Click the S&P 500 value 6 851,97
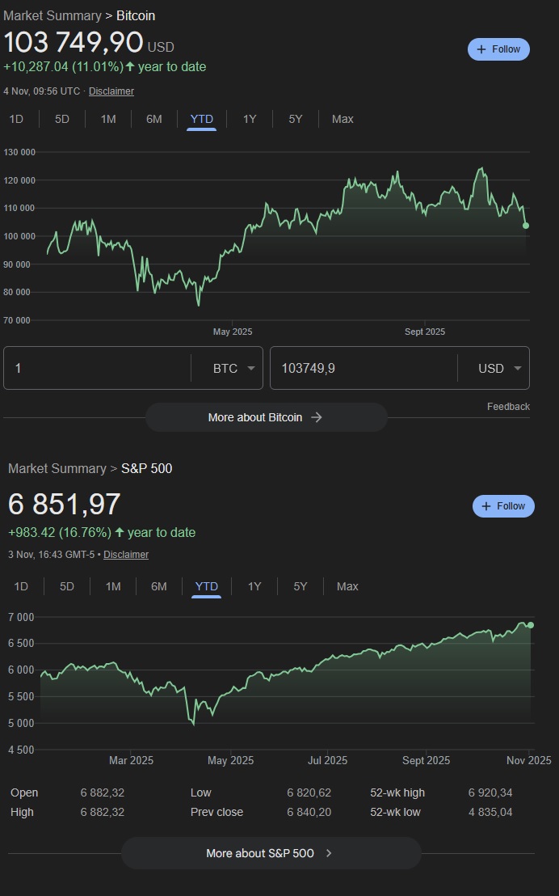Viewport: 559px width, 896px height. [x=64, y=505]
